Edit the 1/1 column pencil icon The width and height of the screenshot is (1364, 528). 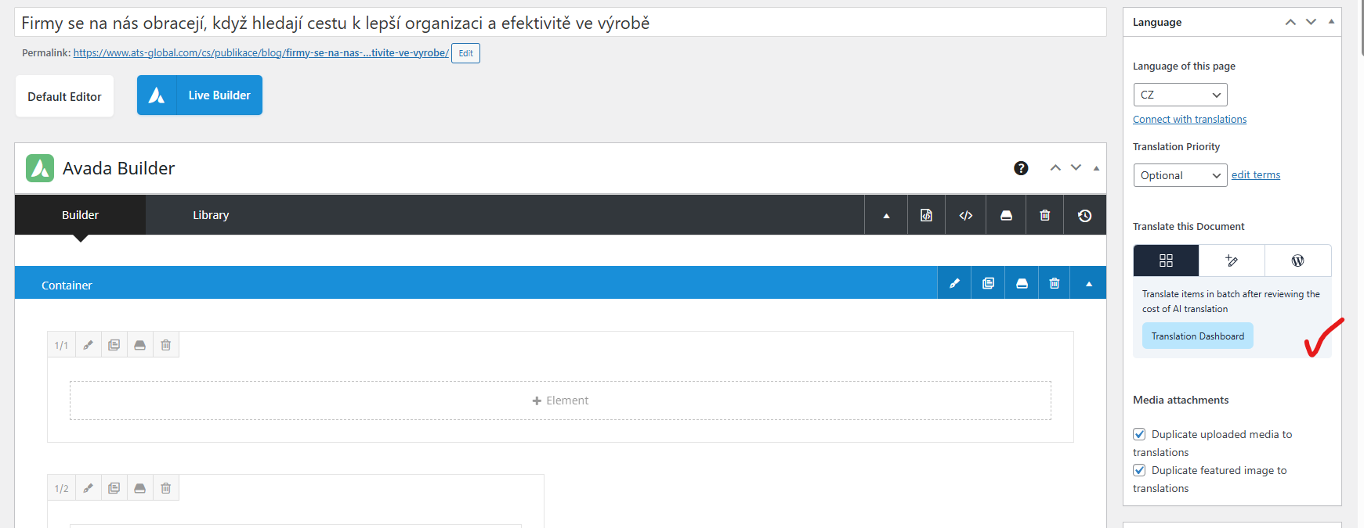[88, 345]
